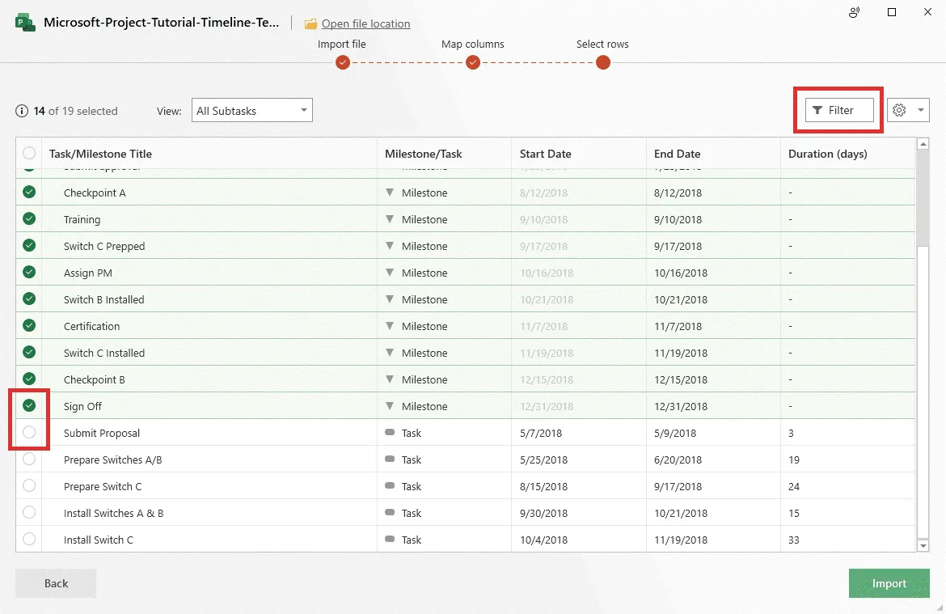Click the folder icon beside Open file location
946x614 pixels.
310,24
